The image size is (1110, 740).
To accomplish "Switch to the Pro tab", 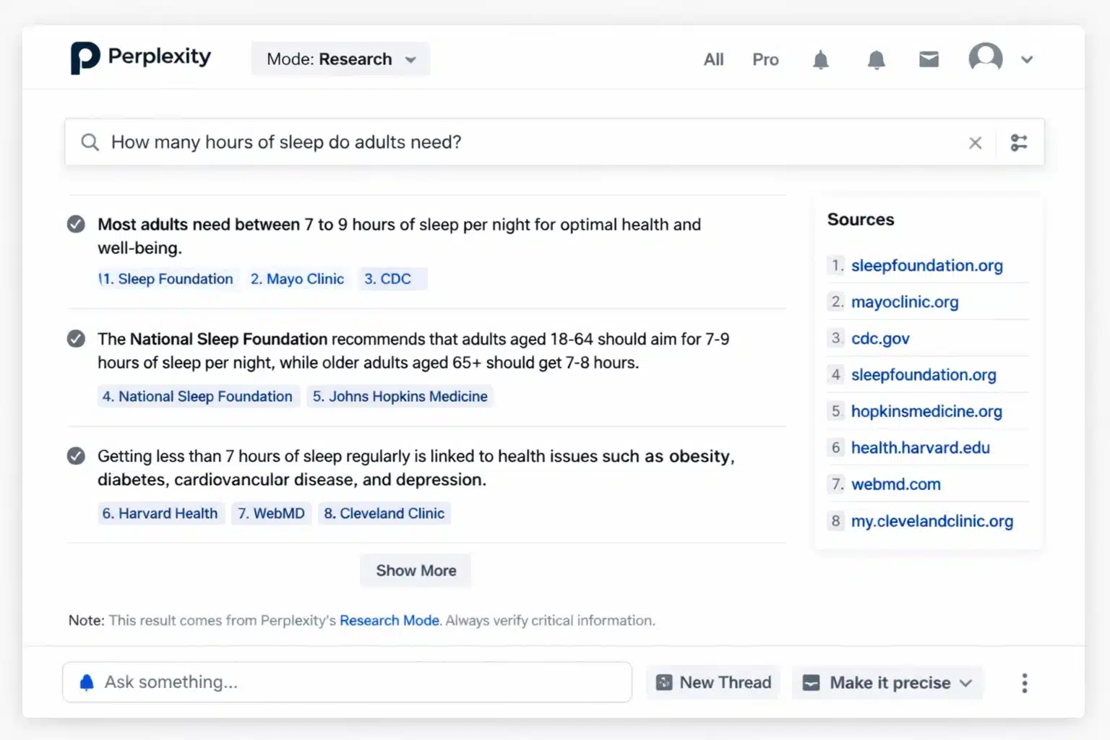I will pos(765,59).
